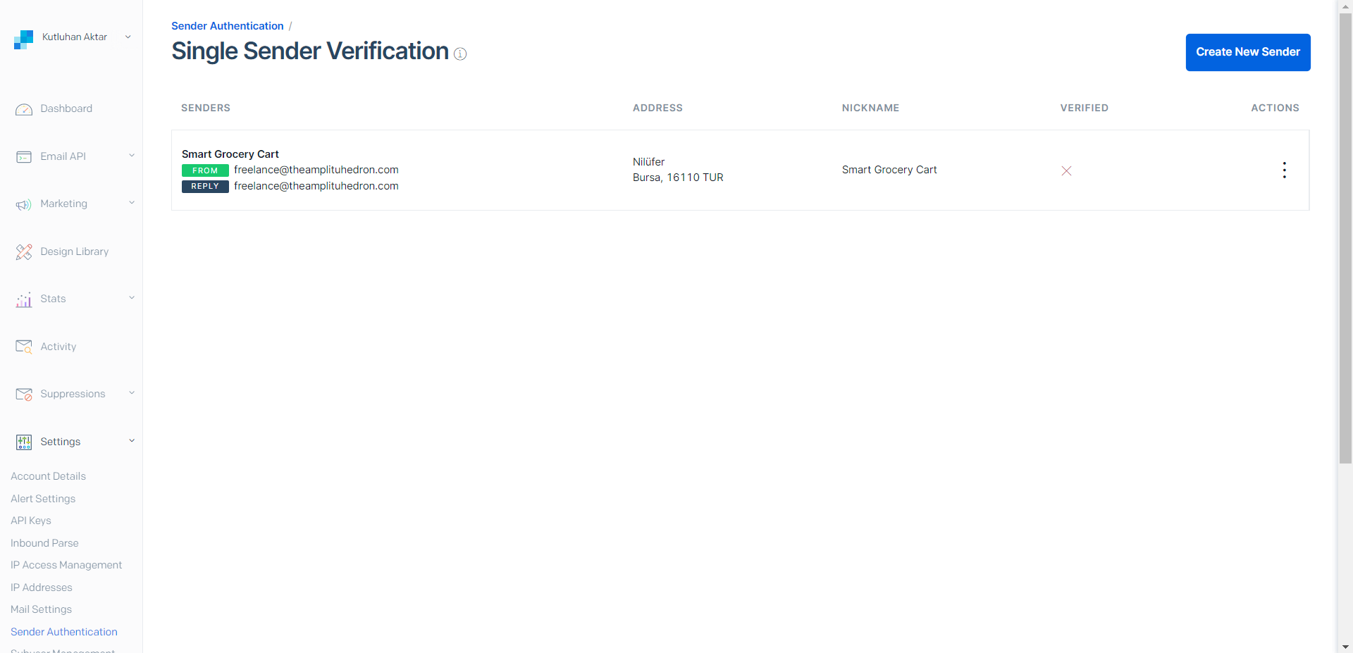Viewport: 1353px width, 653px height.
Task: Click the Dashboard gauge icon
Action: click(24, 109)
